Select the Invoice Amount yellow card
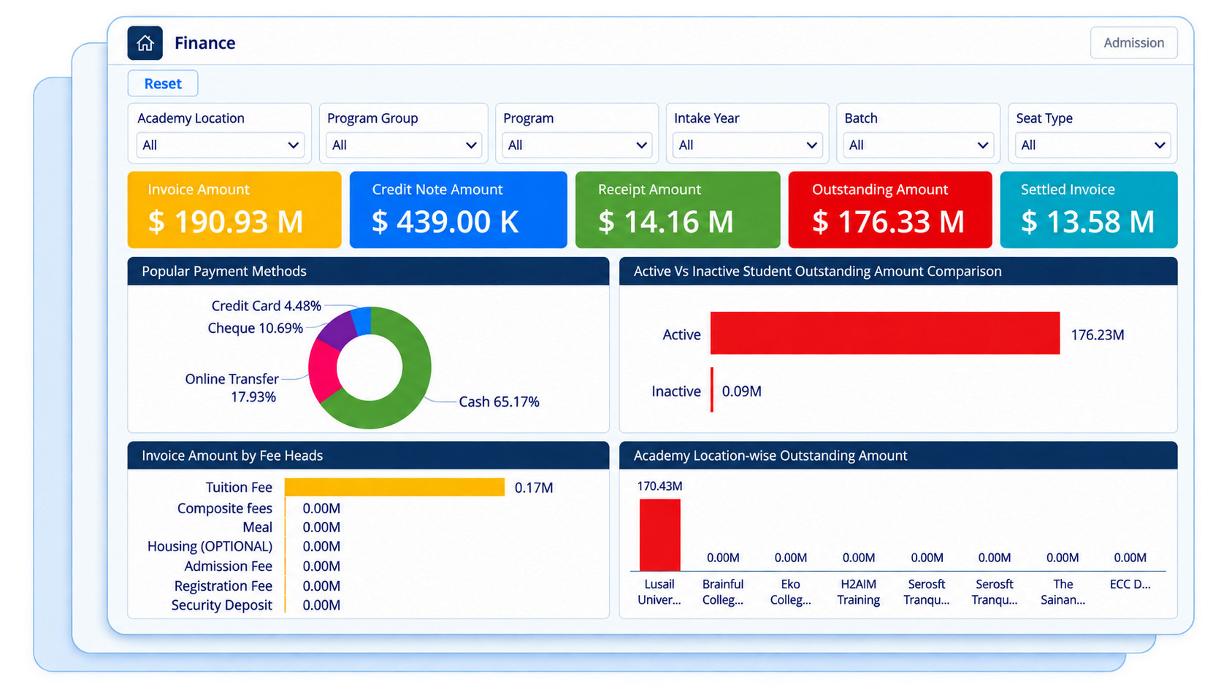Image resolution: width=1221 pixels, height=687 pixels. (x=234, y=210)
